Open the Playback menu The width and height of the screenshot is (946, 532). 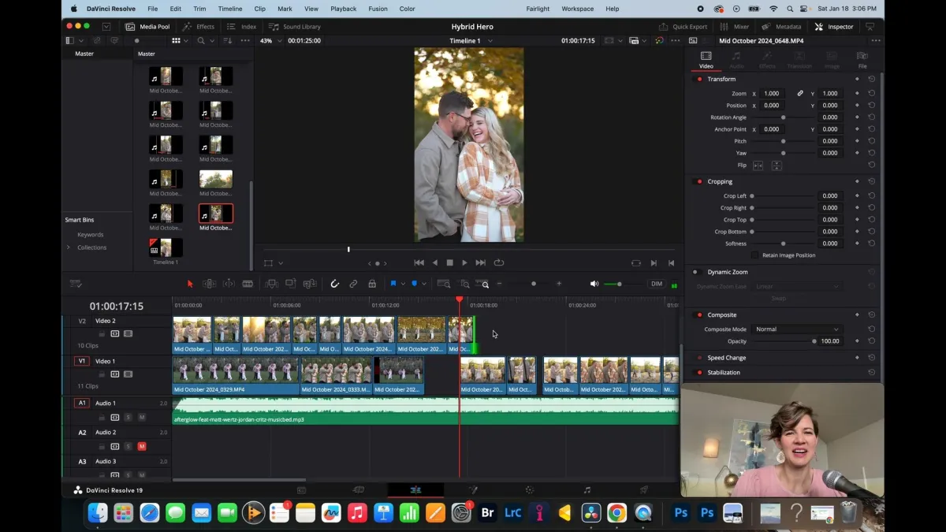click(343, 9)
